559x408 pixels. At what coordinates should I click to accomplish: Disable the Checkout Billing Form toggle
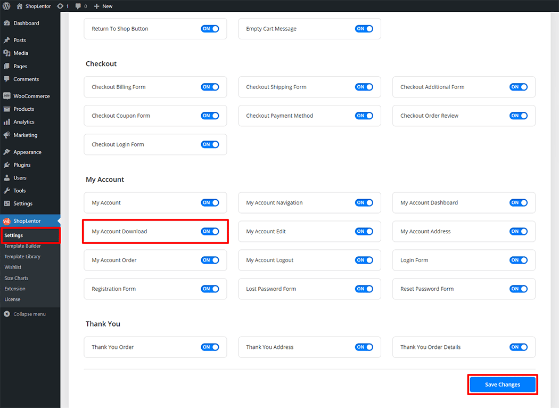210,87
